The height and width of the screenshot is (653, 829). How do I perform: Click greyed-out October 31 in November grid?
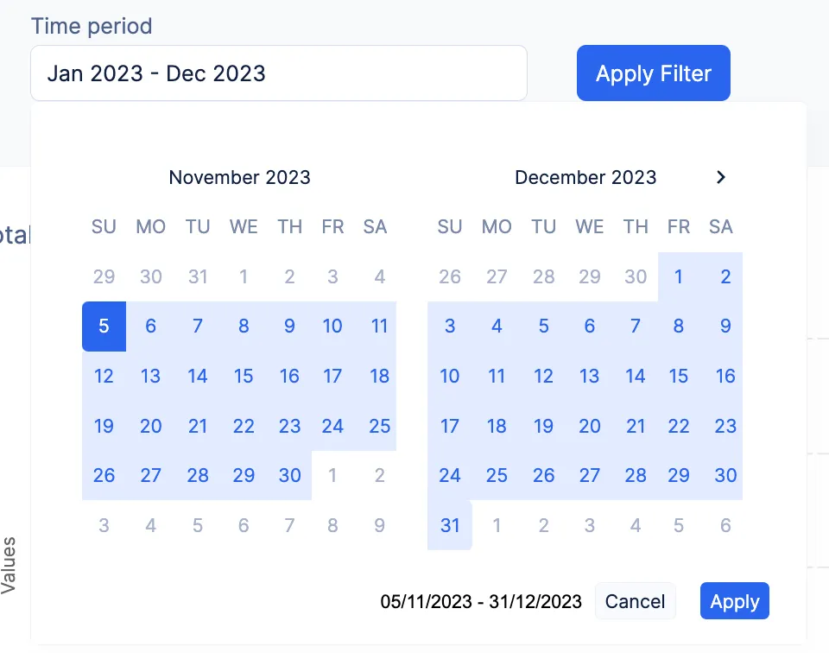(198, 276)
